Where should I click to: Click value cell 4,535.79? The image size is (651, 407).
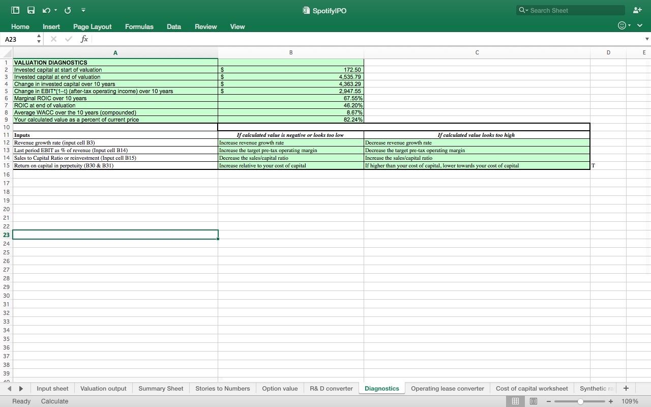click(291, 77)
